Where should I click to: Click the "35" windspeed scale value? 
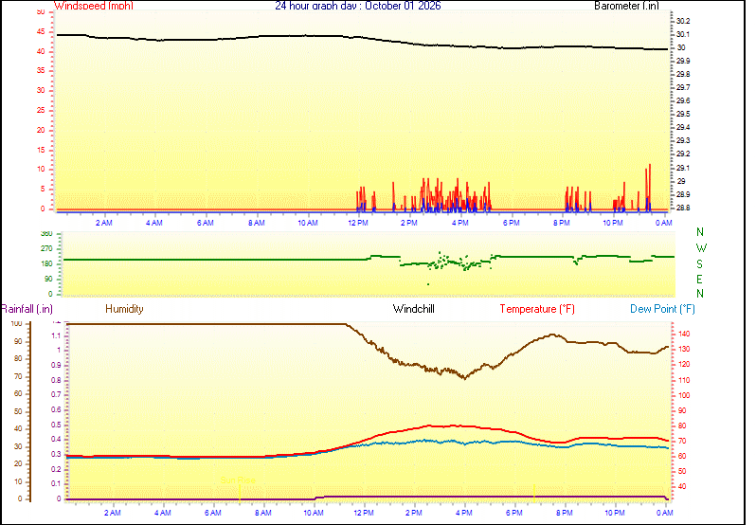click(41, 71)
